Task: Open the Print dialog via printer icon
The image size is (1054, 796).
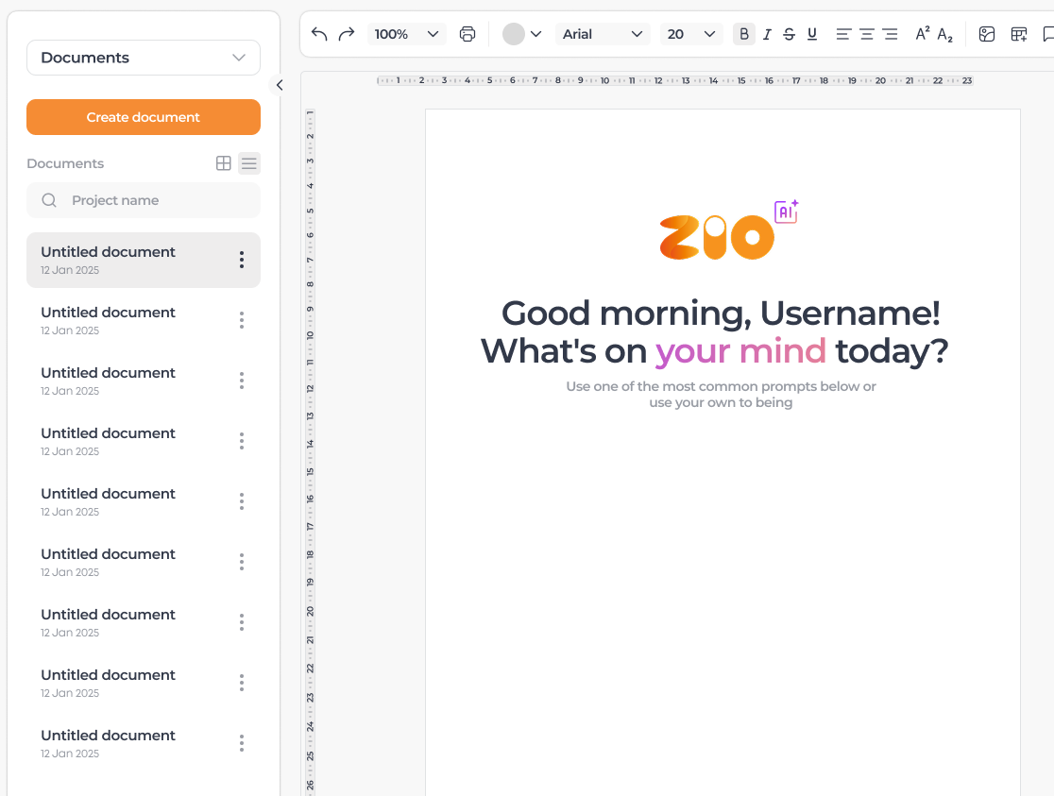Action: 467,33
